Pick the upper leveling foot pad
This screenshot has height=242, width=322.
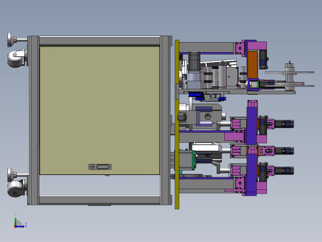pyautogui.click(x=10, y=40)
